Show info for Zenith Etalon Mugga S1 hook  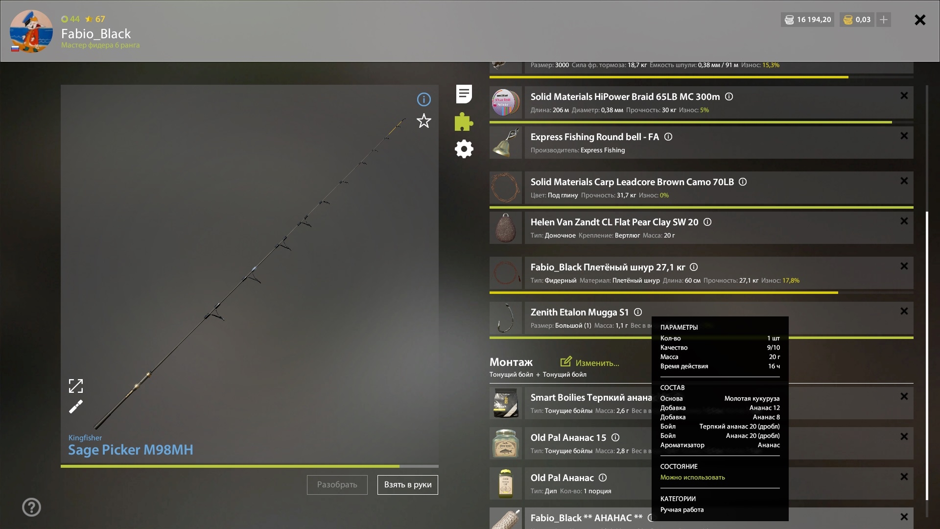(637, 312)
